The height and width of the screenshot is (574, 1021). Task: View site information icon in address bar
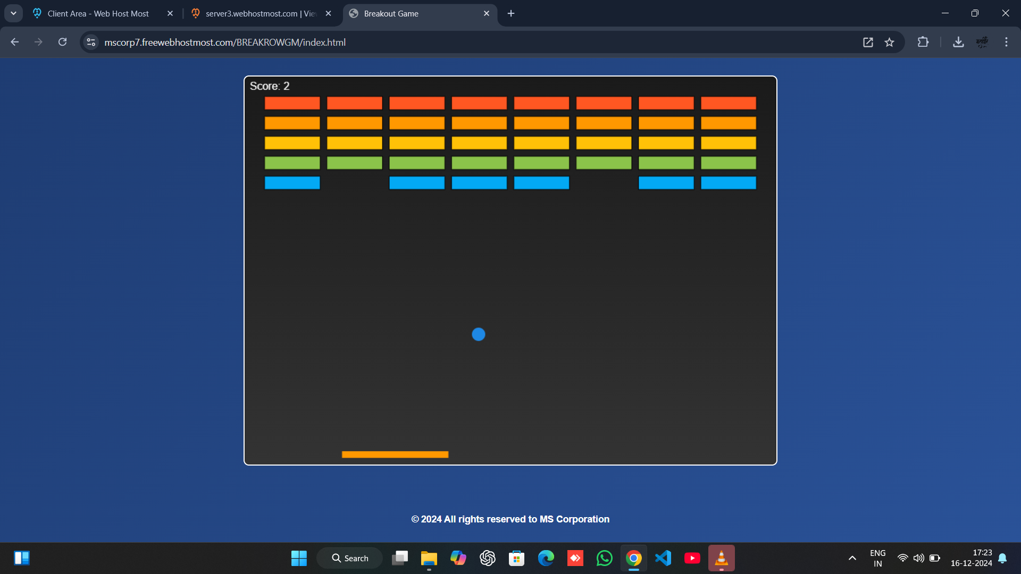(91, 42)
